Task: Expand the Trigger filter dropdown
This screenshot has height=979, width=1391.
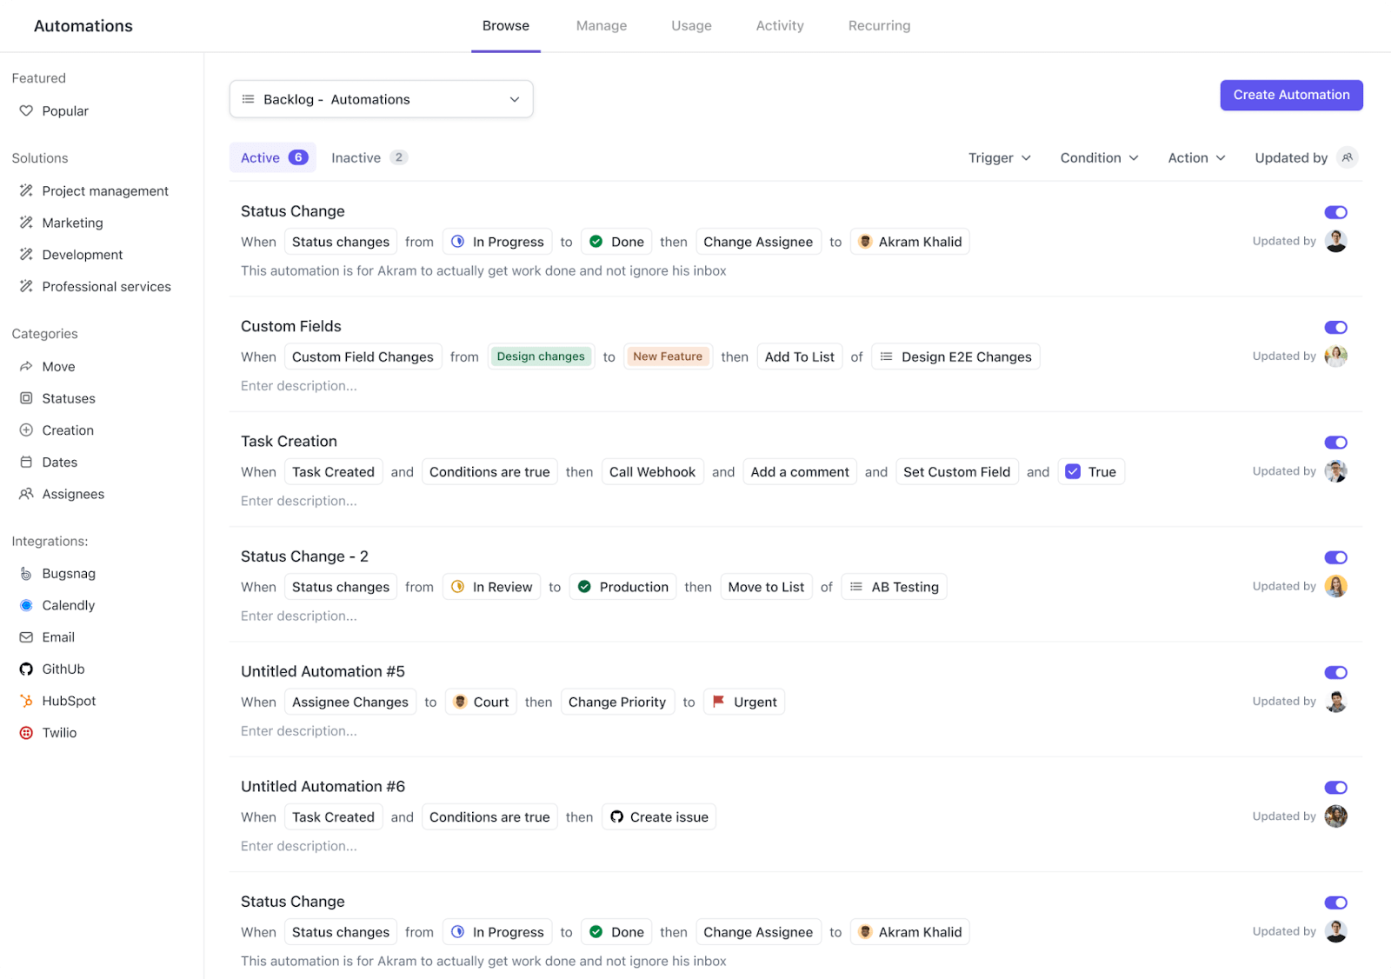Action: tap(999, 157)
